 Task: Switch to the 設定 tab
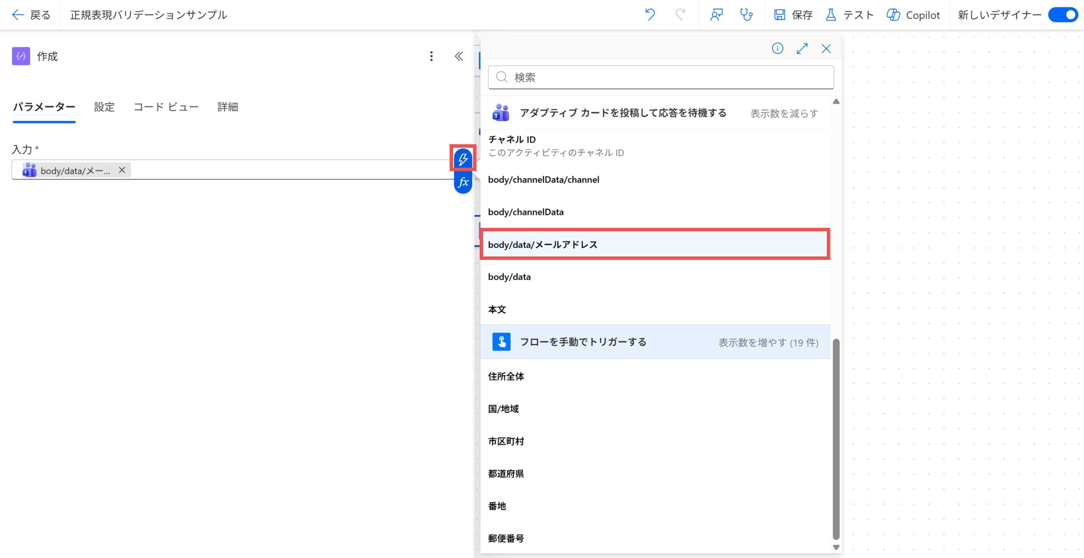(104, 107)
